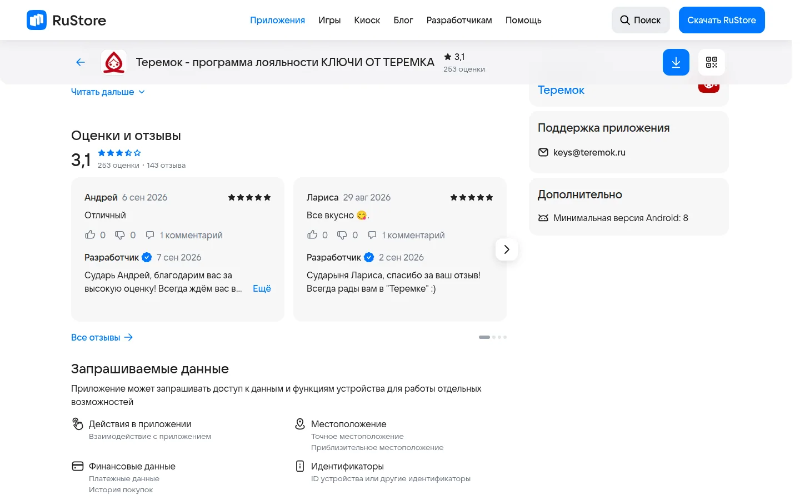Click the Местоположение pin icon
Image resolution: width=800 pixels, height=500 pixels.
pyautogui.click(x=300, y=424)
